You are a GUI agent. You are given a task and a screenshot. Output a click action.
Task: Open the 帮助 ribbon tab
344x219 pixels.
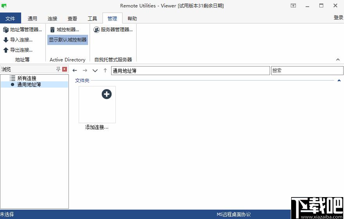click(132, 19)
